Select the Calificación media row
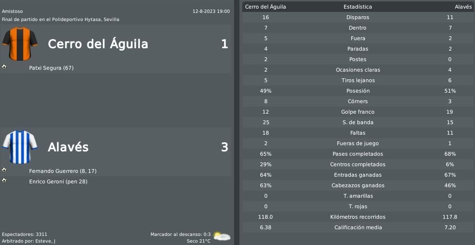 tap(358, 227)
